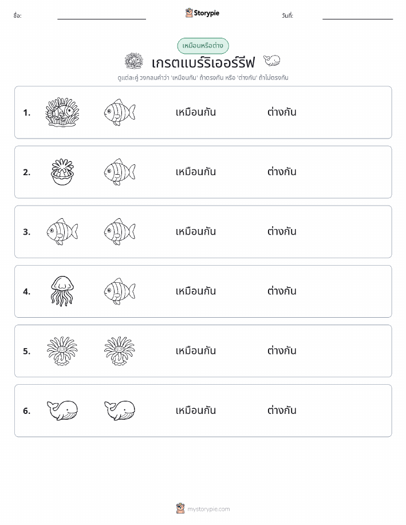Click the green เหมือนหรือต่าง tag
Viewport: 406px width, 525px height.
click(203, 46)
